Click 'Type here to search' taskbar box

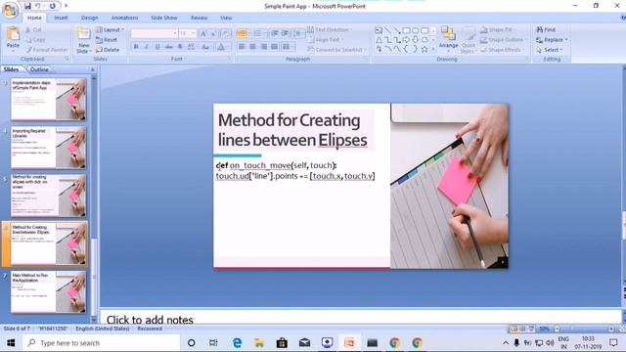[102, 343]
